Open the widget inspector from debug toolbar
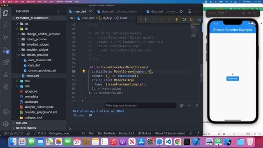Image resolution: width=263 pixels, height=148 pixels. click(x=199, y=19)
